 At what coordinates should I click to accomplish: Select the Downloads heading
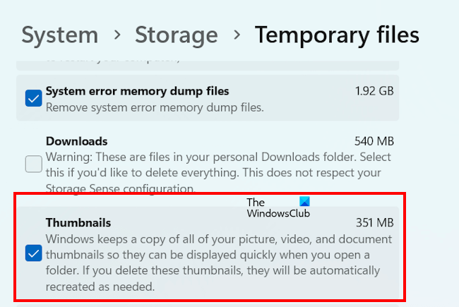(x=76, y=141)
